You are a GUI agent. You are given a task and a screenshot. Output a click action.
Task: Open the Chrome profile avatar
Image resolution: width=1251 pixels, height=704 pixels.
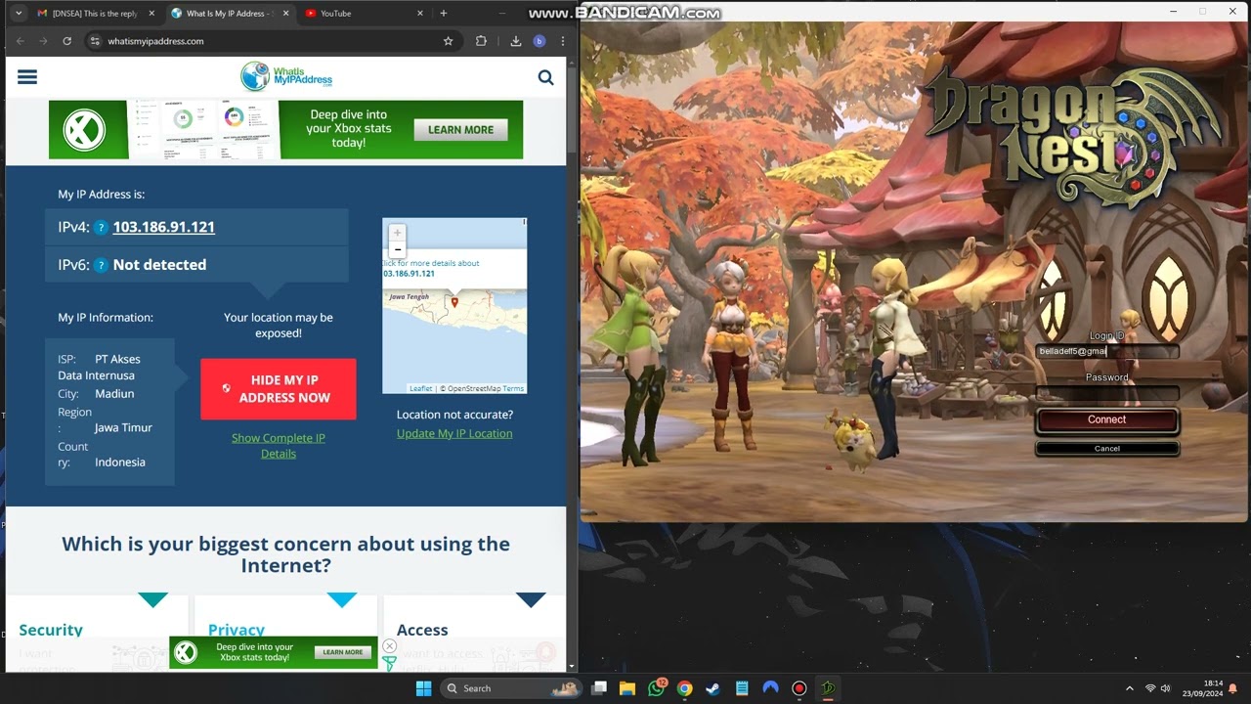(539, 41)
